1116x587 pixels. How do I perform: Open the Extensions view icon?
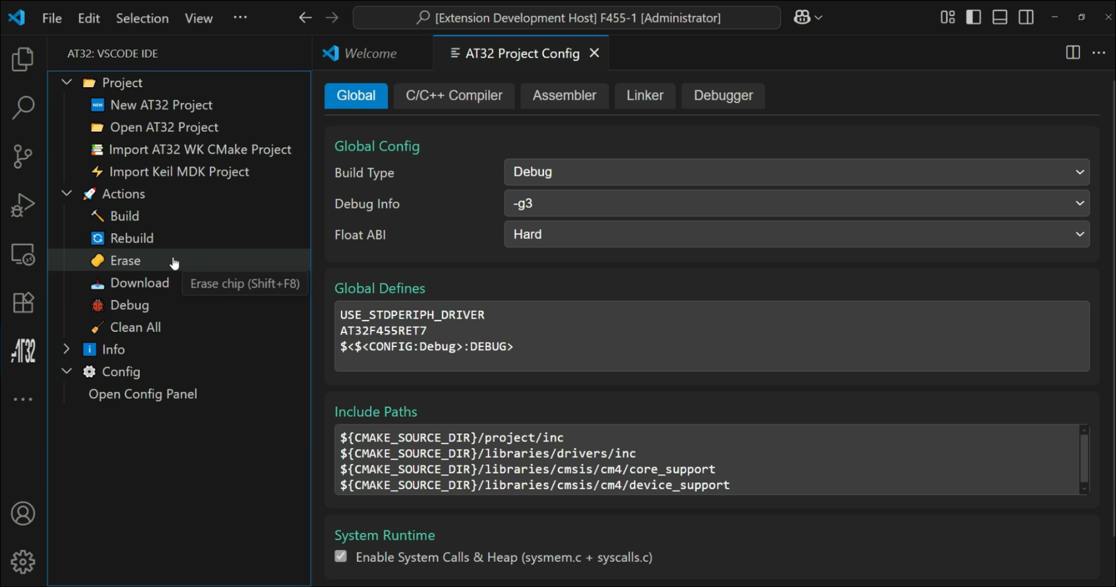pyautogui.click(x=23, y=303)
